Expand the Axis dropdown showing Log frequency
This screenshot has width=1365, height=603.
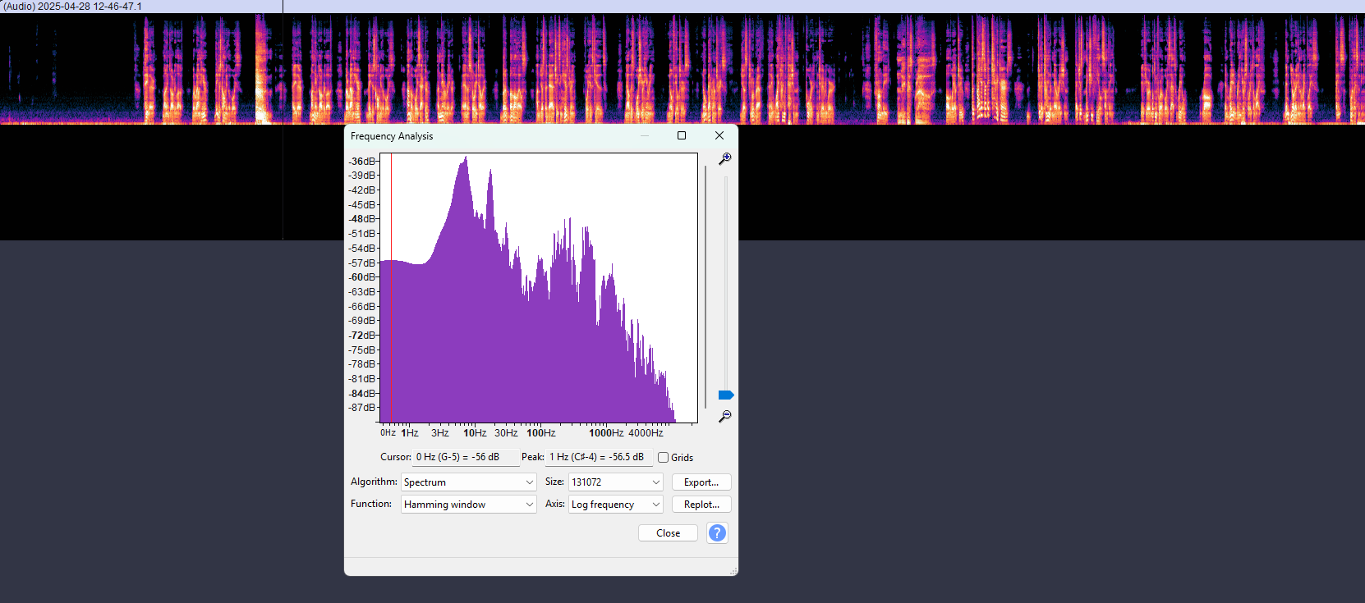tap(615, 505)
